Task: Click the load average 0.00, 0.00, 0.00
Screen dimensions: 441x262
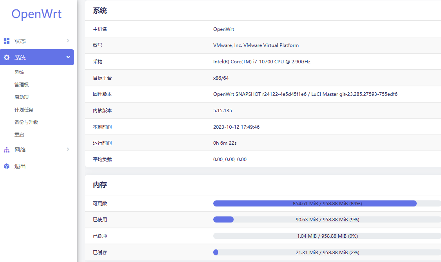Action: (230, 159)
